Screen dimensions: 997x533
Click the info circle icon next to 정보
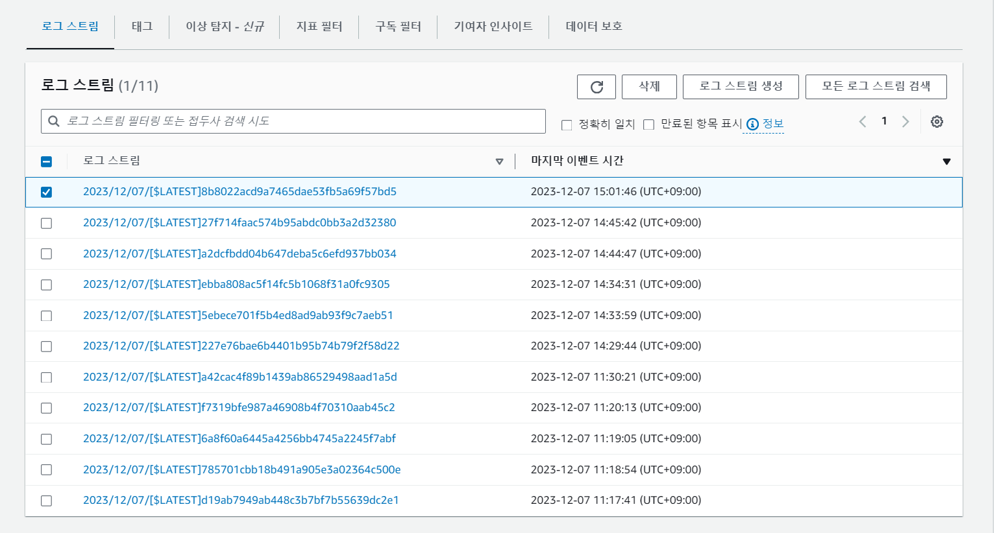coord(752,124)
